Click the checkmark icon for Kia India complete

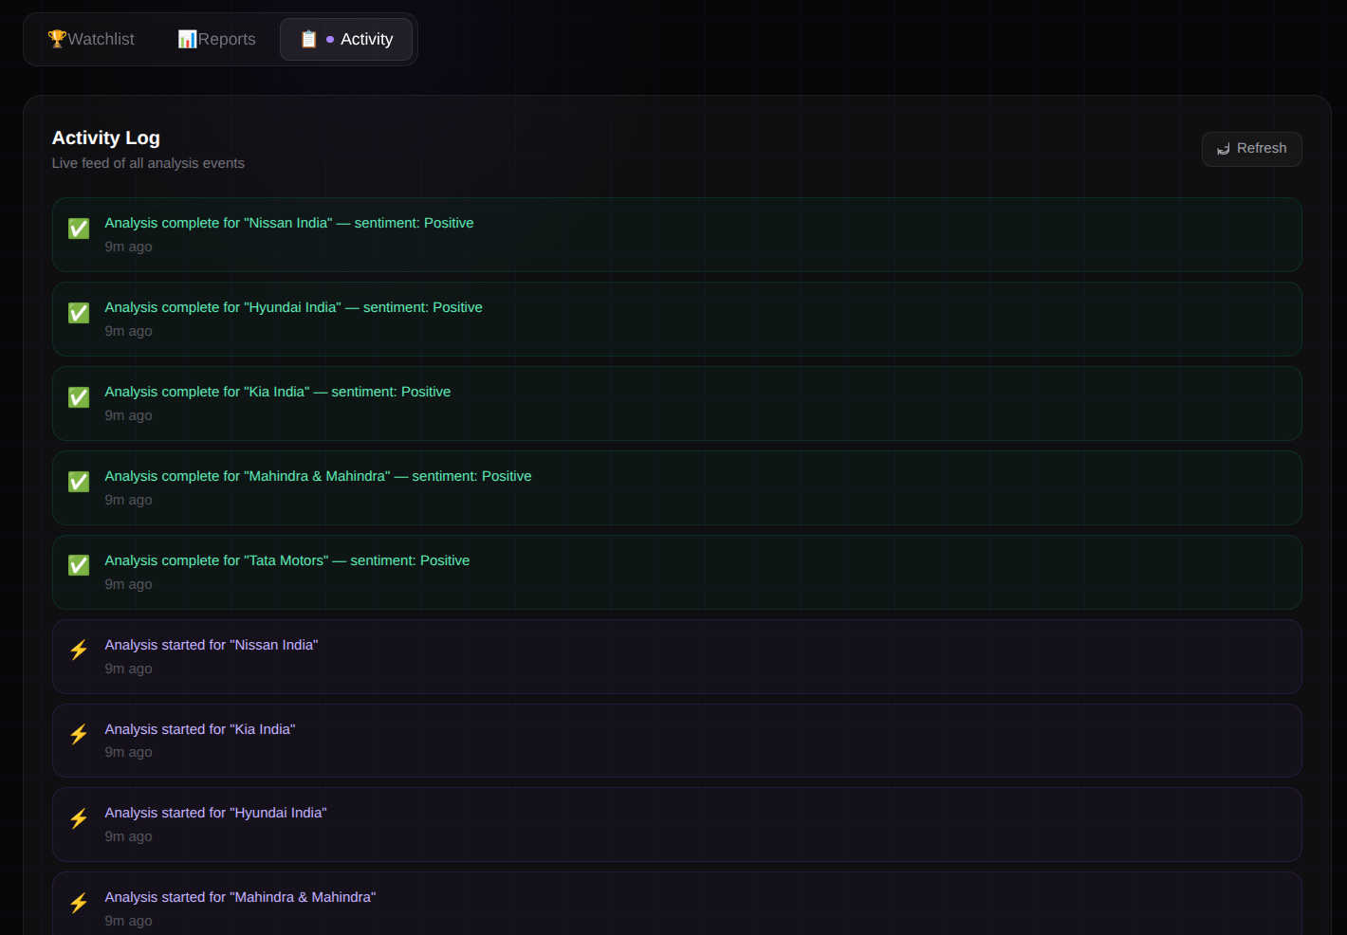(x=79, y=397)
